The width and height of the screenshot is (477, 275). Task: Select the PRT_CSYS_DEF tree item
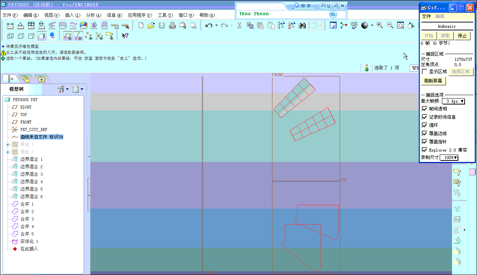[x=34, y=129]
